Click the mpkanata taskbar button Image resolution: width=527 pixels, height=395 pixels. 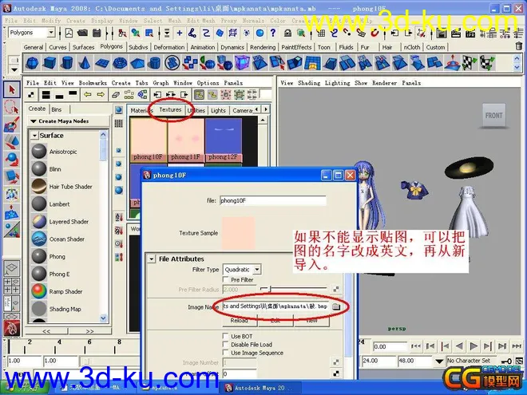pos(176,388)
